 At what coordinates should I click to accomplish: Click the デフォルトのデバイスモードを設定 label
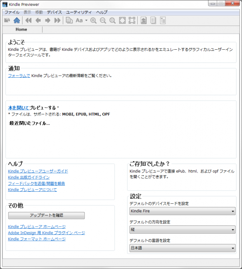[x=159, y=204]
